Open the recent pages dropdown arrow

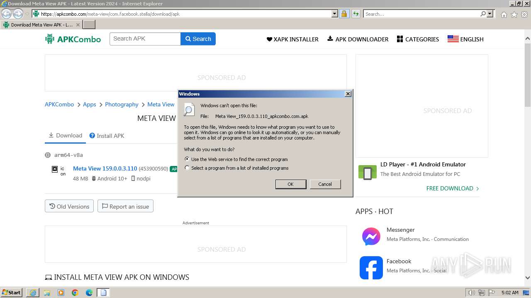click(27, 14)
